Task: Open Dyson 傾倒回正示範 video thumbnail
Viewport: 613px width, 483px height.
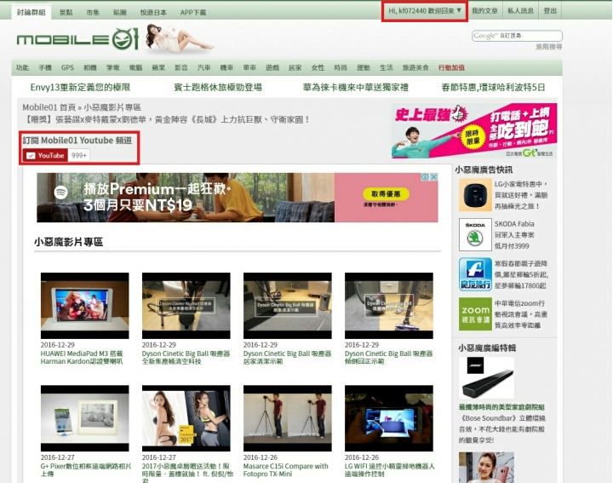Action: click(388, 306)
